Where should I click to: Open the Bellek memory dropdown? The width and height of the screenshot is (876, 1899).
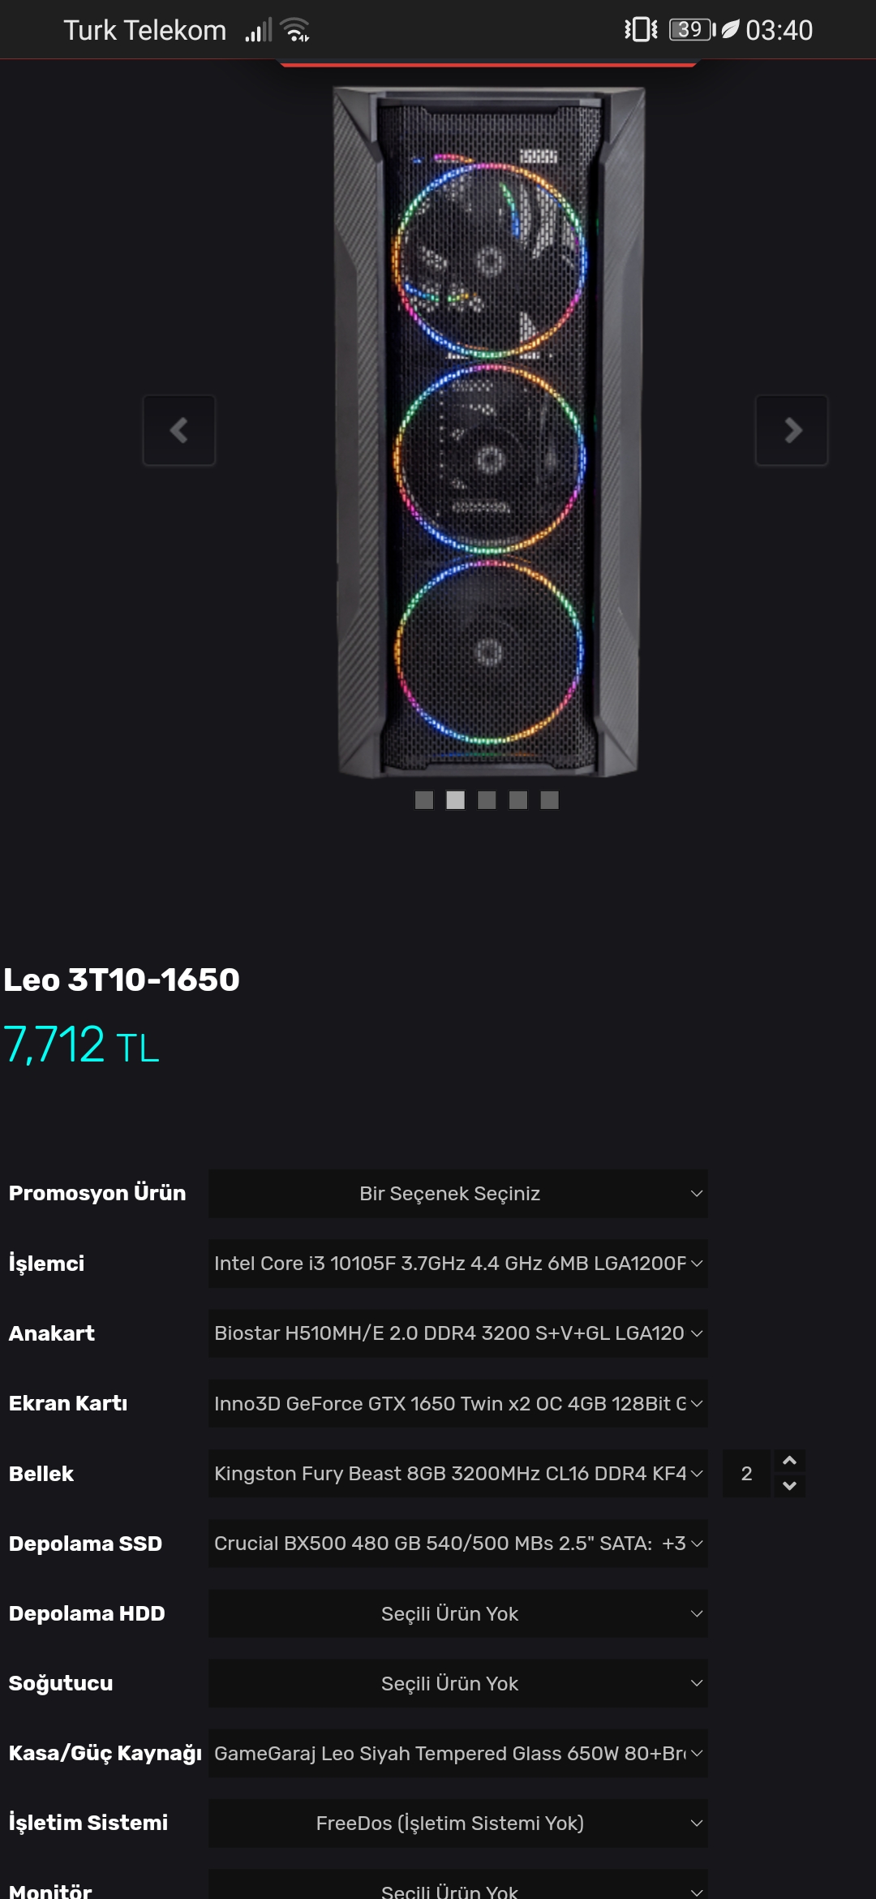tap(458, 1474)
